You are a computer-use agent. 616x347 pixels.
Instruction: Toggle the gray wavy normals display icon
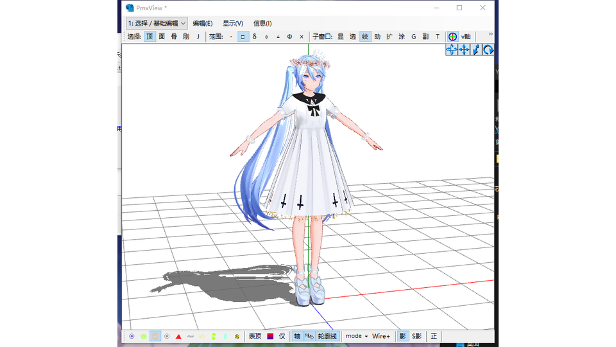pos(190,336)
